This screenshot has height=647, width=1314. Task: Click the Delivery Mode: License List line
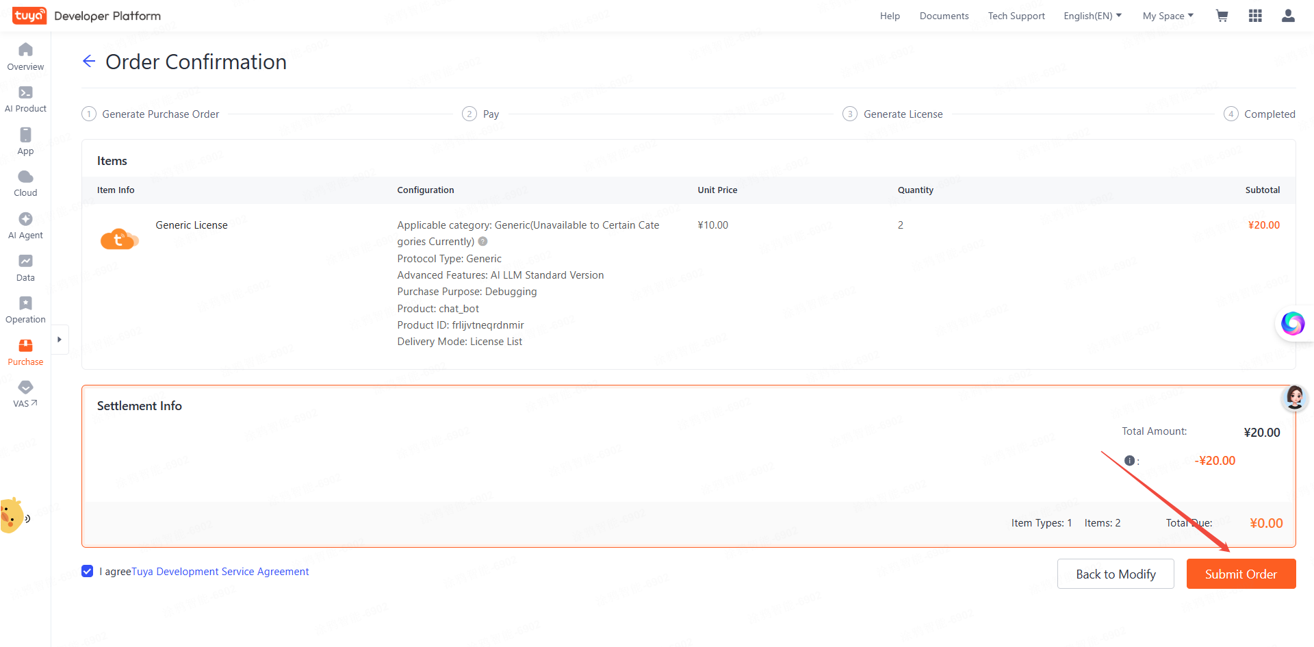(x=459, y=342)
